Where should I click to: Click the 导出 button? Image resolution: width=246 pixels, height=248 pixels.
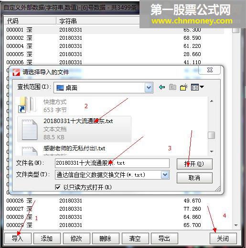[164, 238]
